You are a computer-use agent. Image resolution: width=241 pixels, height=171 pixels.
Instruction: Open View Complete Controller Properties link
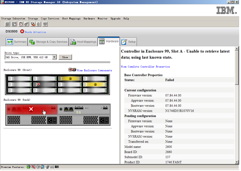click(145, 67)
